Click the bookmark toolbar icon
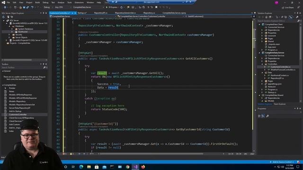Viewport: 303px width, 170px height. coord(156,8)
